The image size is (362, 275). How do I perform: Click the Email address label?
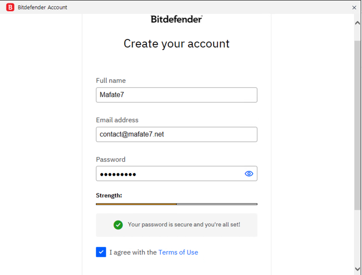(117, 120)
